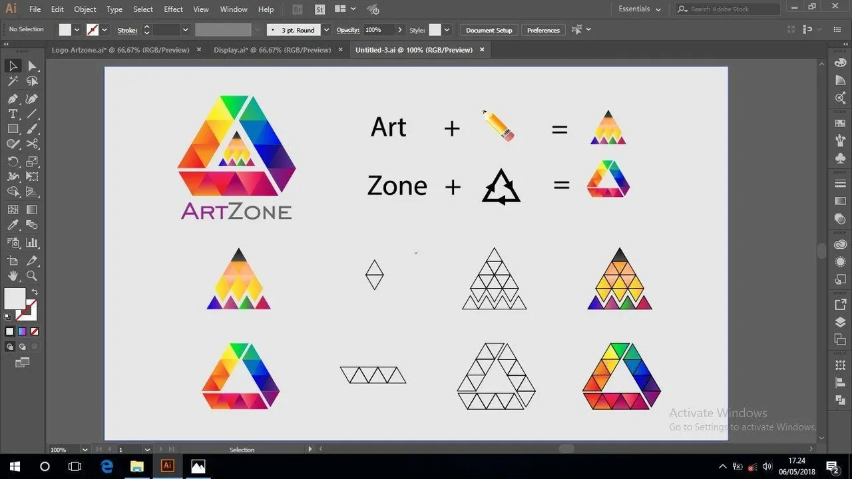Screen dimensions: 852x479
Task: Select the Hand tool
Action: coord(13,275)
